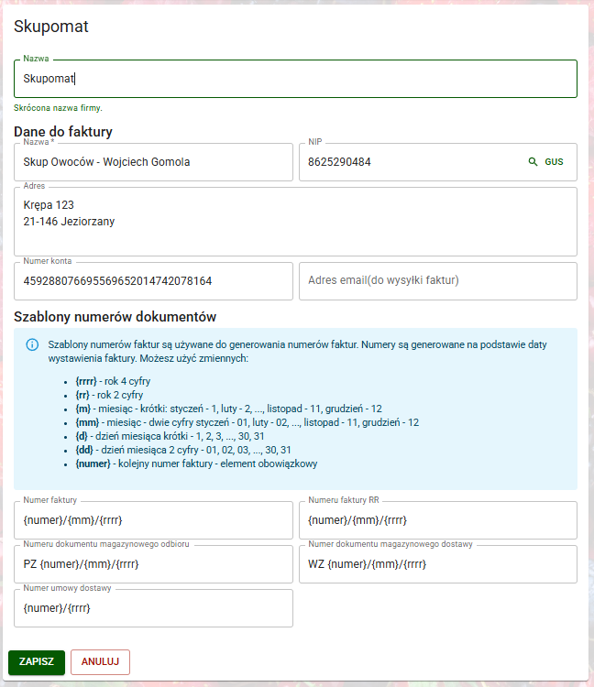Click the {numer} variable description line

(196, 463)
